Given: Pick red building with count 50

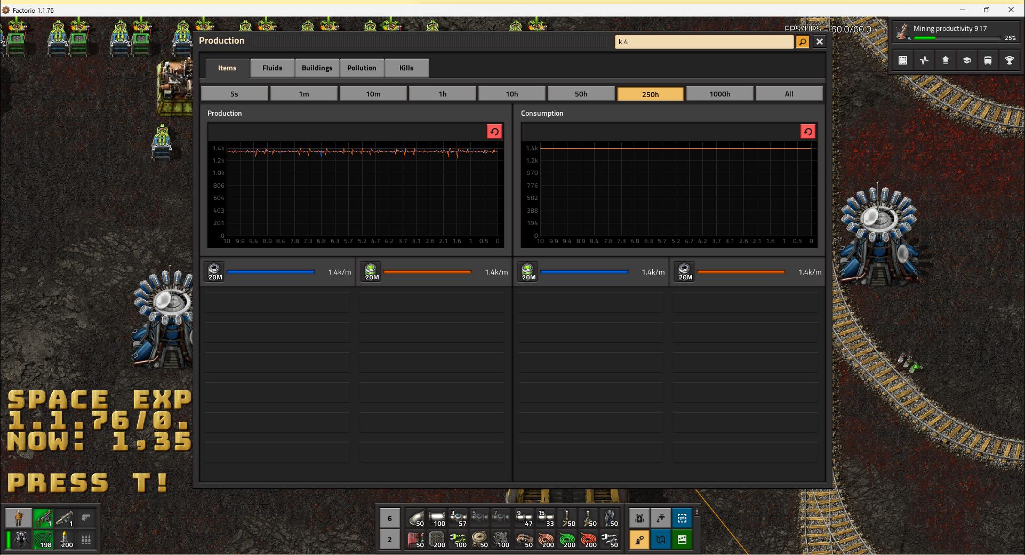Looking at the screenshot, I should pos(415,539).
